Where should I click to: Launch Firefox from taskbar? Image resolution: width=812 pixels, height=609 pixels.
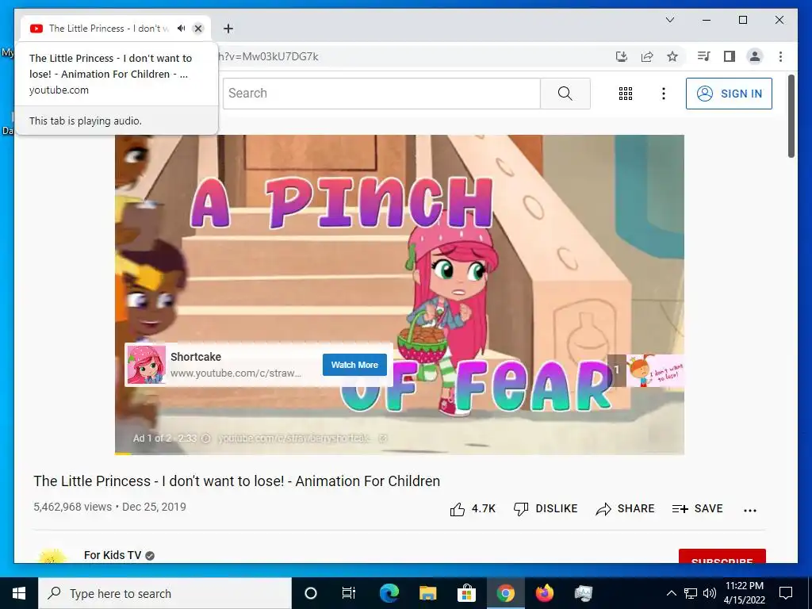[544, 593]
